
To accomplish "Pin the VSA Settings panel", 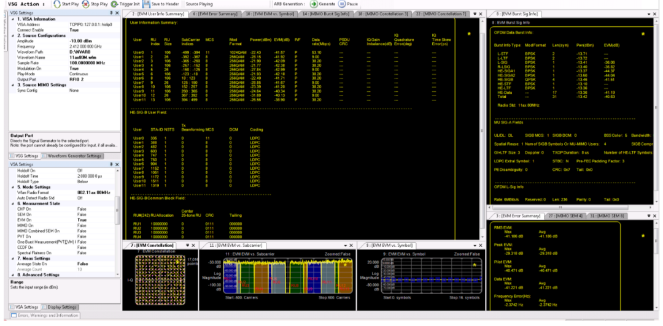I will [111, 164].
